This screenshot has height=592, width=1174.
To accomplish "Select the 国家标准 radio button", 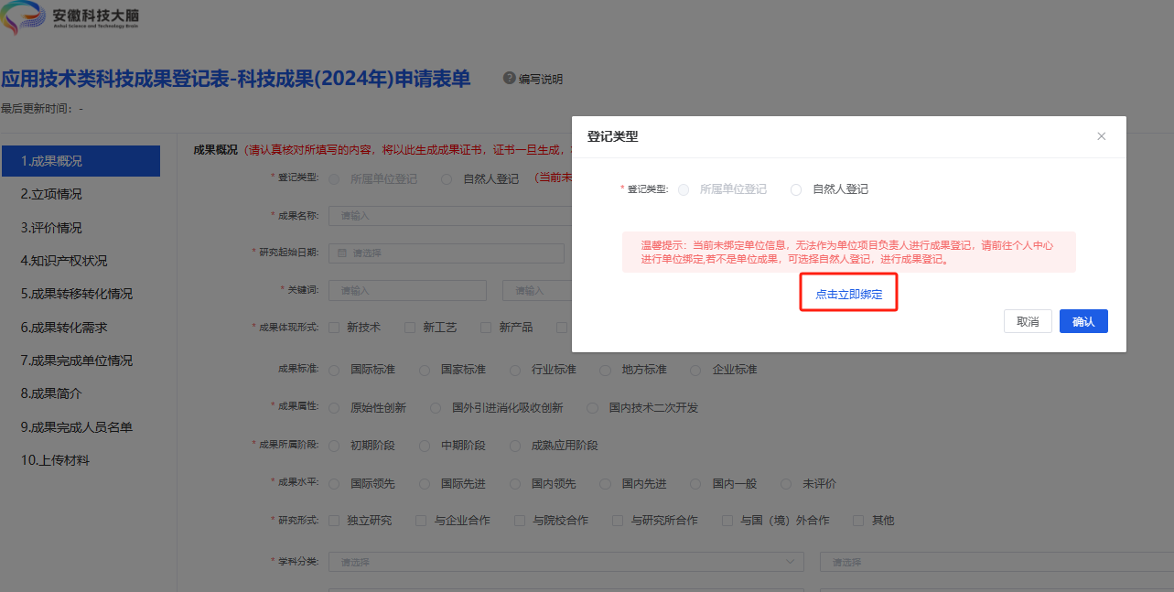I will (x=425, y=370).
